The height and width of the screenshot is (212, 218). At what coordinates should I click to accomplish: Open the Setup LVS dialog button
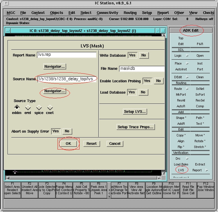coord(135,112)
